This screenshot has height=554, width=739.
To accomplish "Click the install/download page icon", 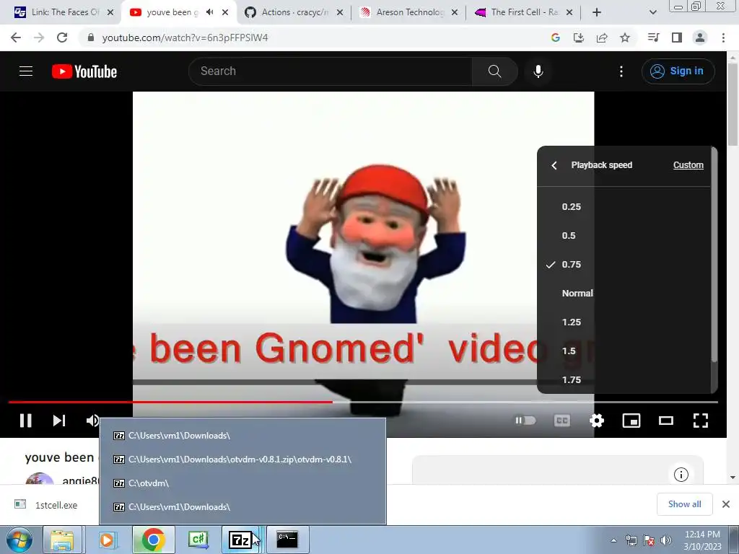I will pyautogui.click(x=578, y=38).
